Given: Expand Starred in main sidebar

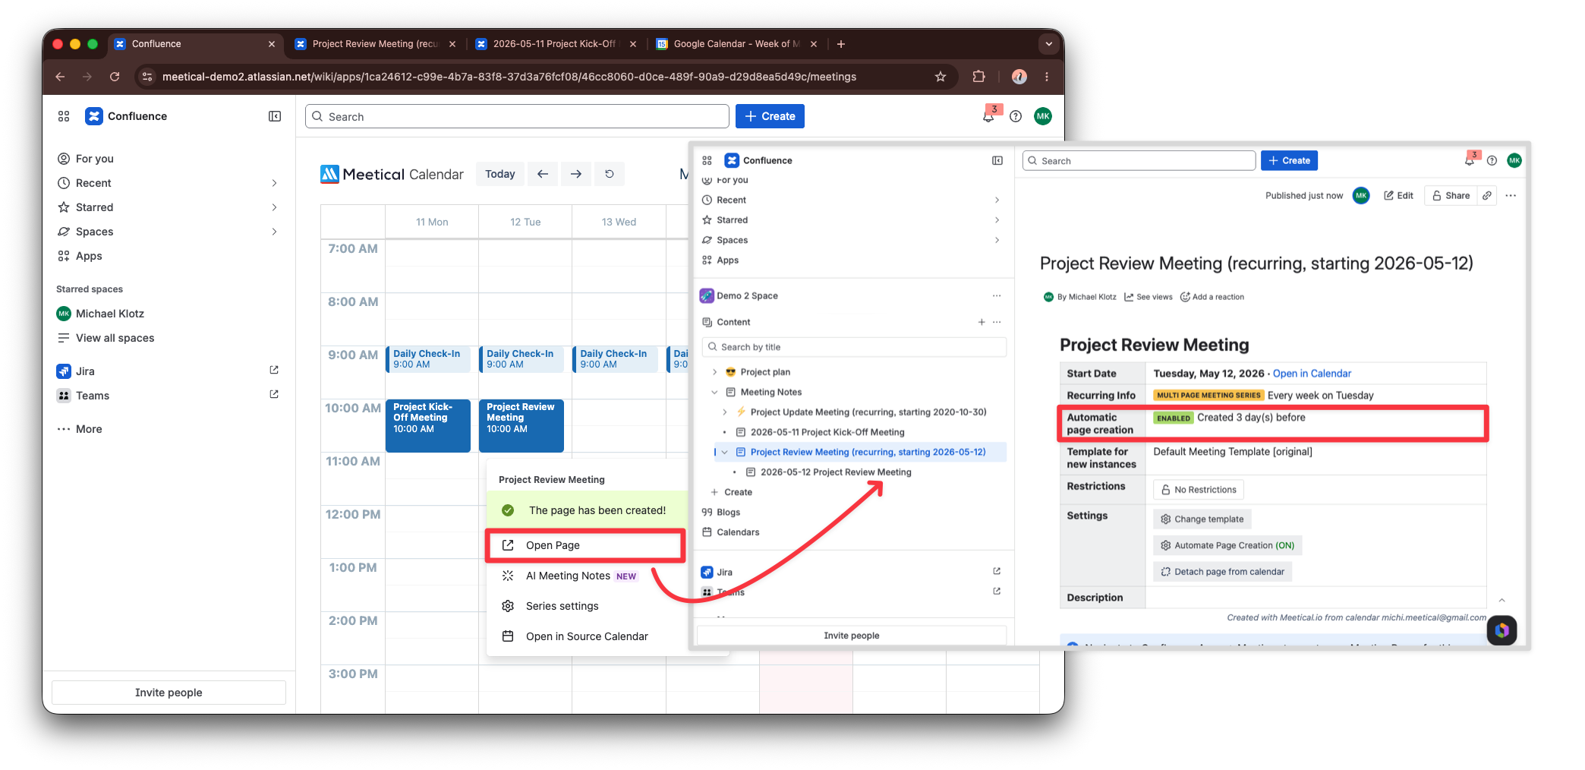Looking at the screenshot, I should (274, 207).
